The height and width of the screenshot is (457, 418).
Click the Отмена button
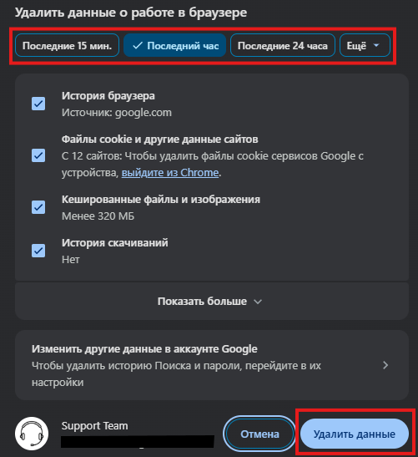[259, 434]
